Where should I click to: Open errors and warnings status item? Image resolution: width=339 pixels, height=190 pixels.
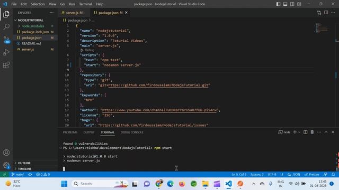(x=43, y=174)
